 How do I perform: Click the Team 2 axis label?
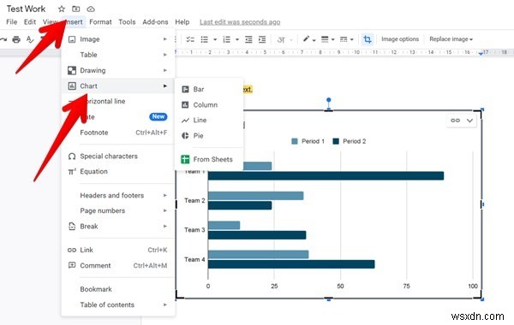pyautogui.click(x=194, y=201)
